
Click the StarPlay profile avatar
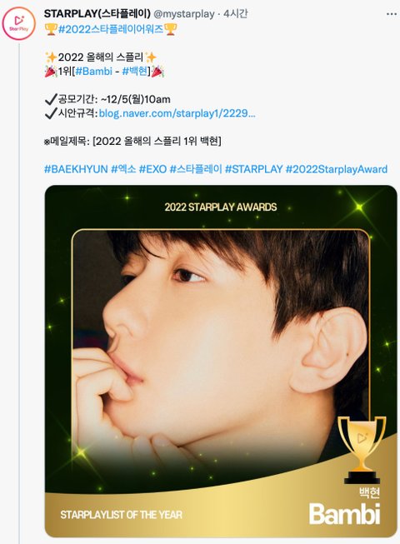tap(18, 23)
